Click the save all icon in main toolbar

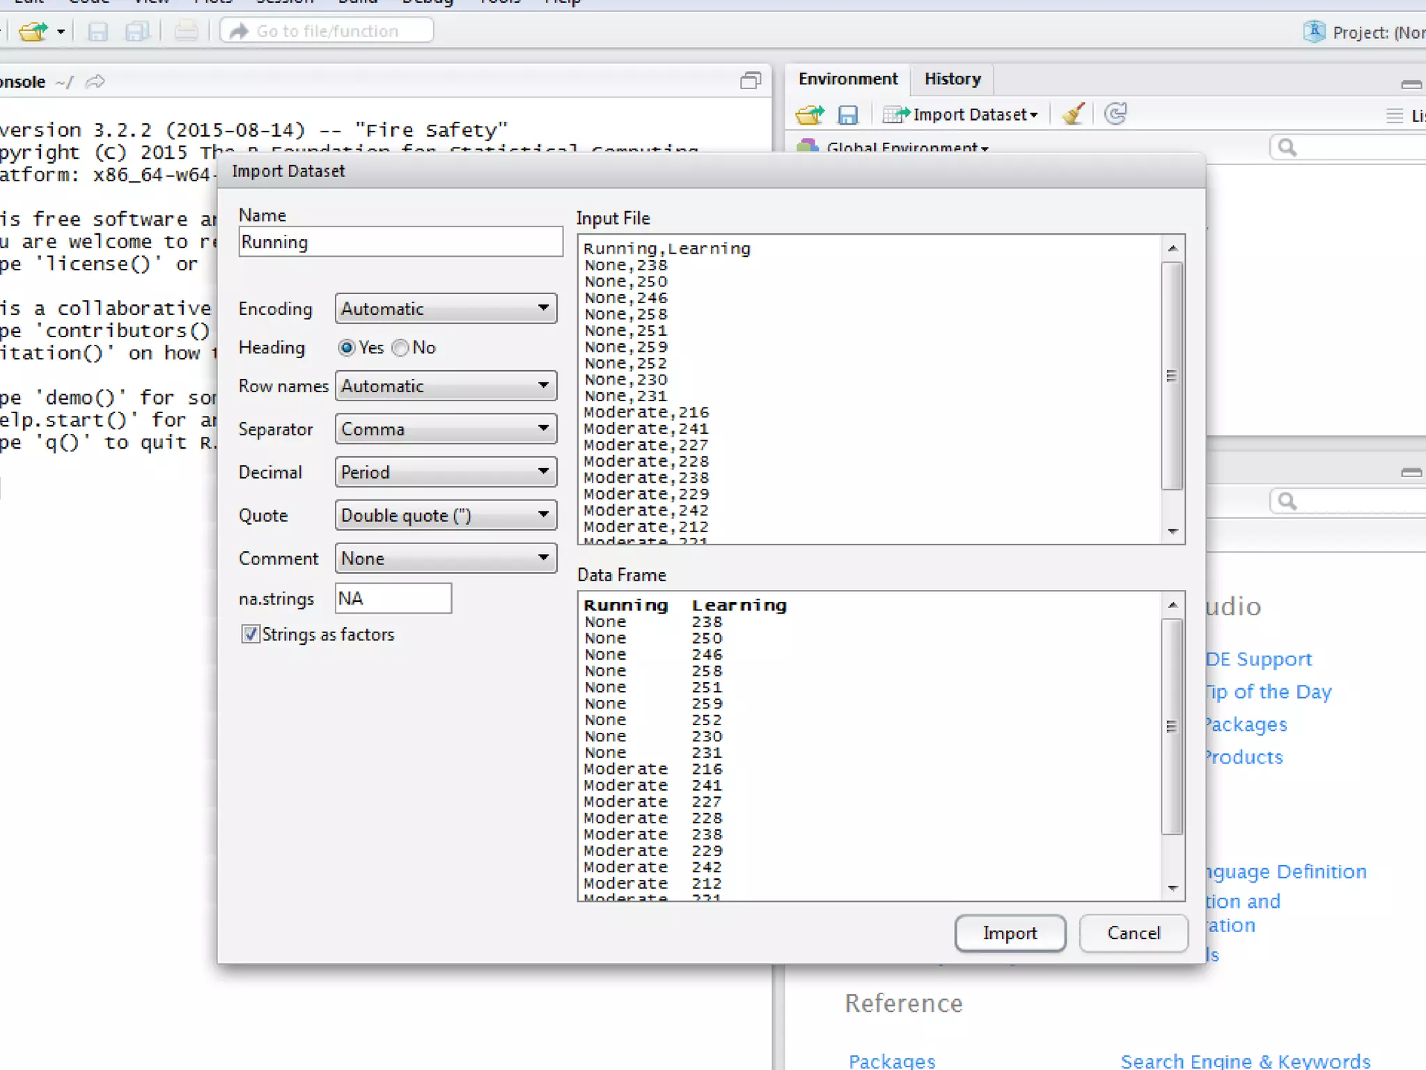(x=136, y=31)
